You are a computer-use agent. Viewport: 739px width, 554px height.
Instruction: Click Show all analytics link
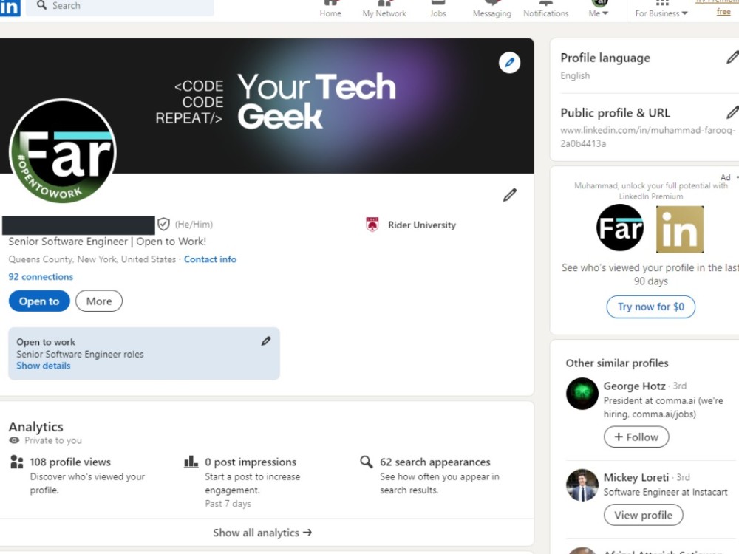point(262,533)
